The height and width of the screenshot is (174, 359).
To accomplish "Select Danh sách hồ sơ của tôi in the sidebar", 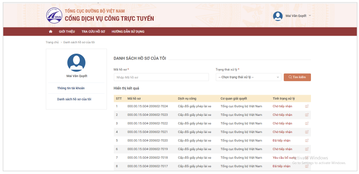I will click(x=74, y=99).
